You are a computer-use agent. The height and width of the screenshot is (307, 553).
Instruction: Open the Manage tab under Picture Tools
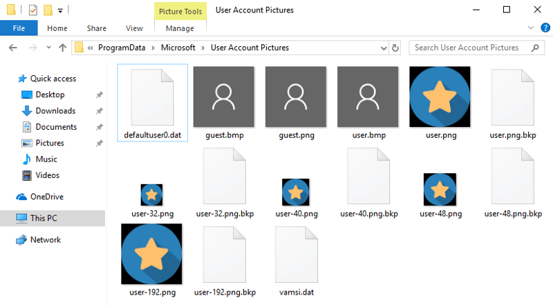click(180, 28)
